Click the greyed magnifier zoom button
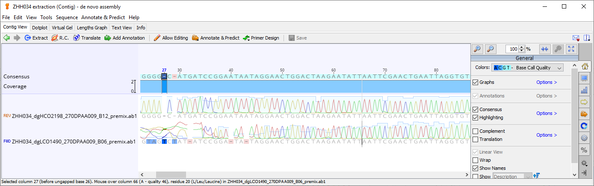The height and width of the screenshot is (186, 594). click(x=558, y=49)
